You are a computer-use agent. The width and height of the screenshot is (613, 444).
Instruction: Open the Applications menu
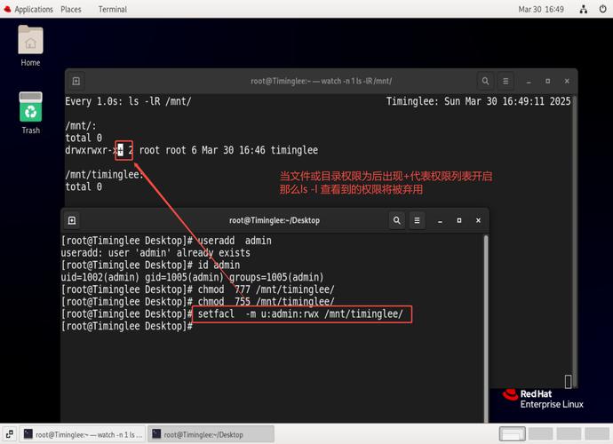34,9
